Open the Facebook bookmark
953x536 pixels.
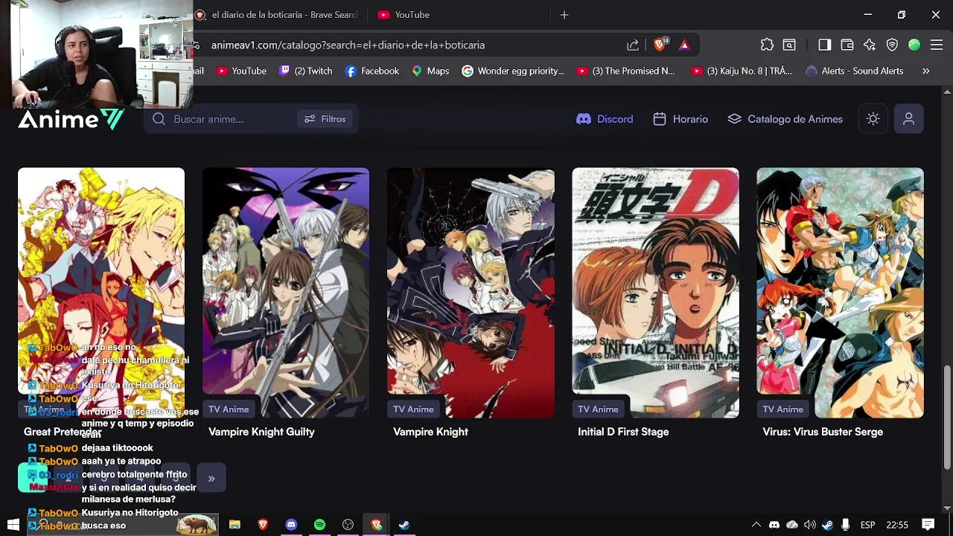click(372, 71)
